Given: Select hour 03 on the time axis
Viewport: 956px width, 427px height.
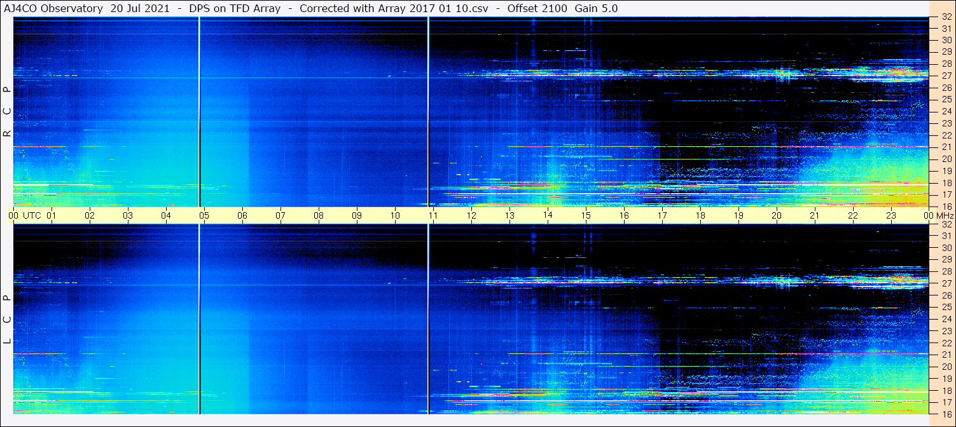Looking at the screenshot, I should [x=128, y=215].
